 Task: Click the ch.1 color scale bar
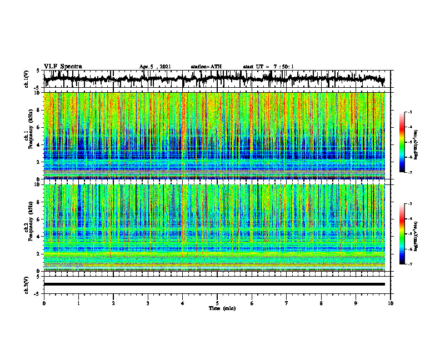pyautogui.click(x=402, y=142)
